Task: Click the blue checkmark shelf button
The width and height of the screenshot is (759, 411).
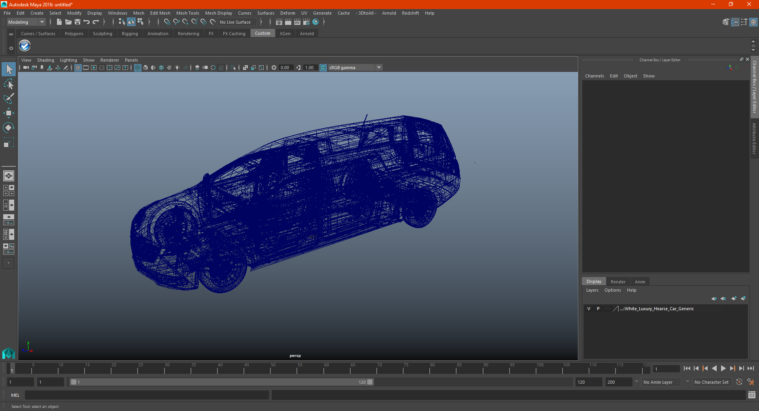Action: 25,46
